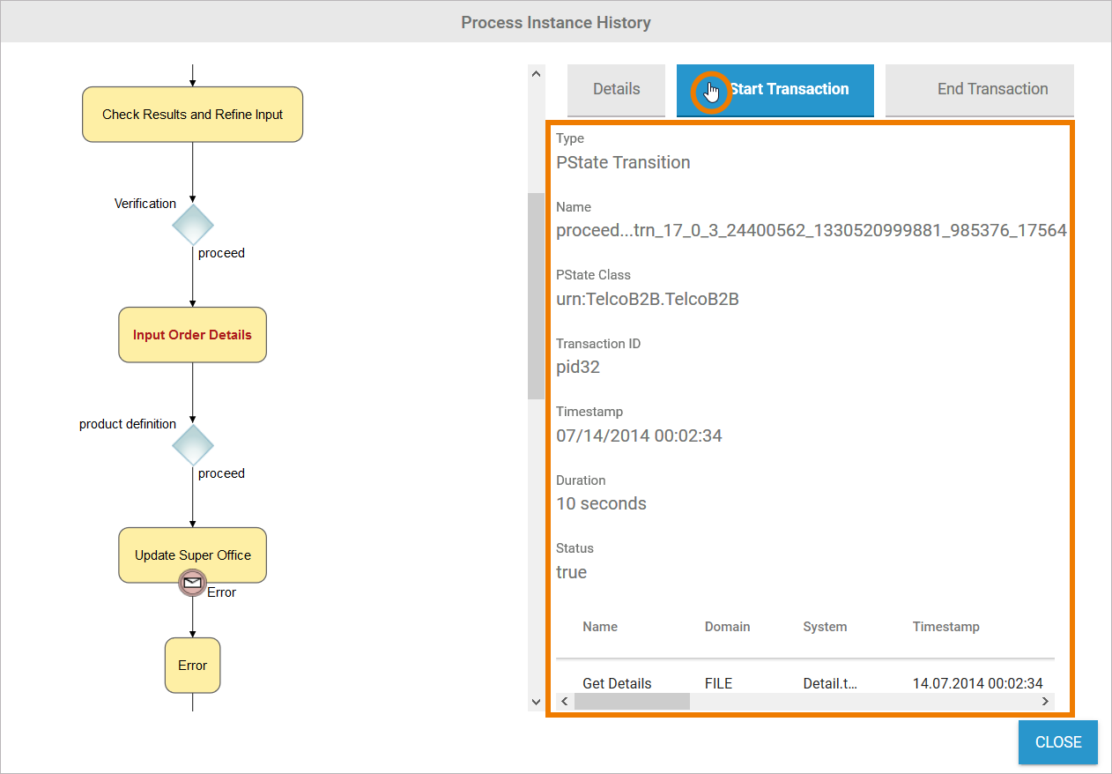Click the Timestamp column header
The width and height of the screenshot is (1112, 774).
(x=945, y=627)
